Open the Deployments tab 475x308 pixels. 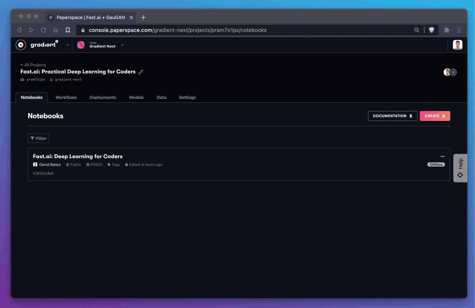[x=103, y=97]
